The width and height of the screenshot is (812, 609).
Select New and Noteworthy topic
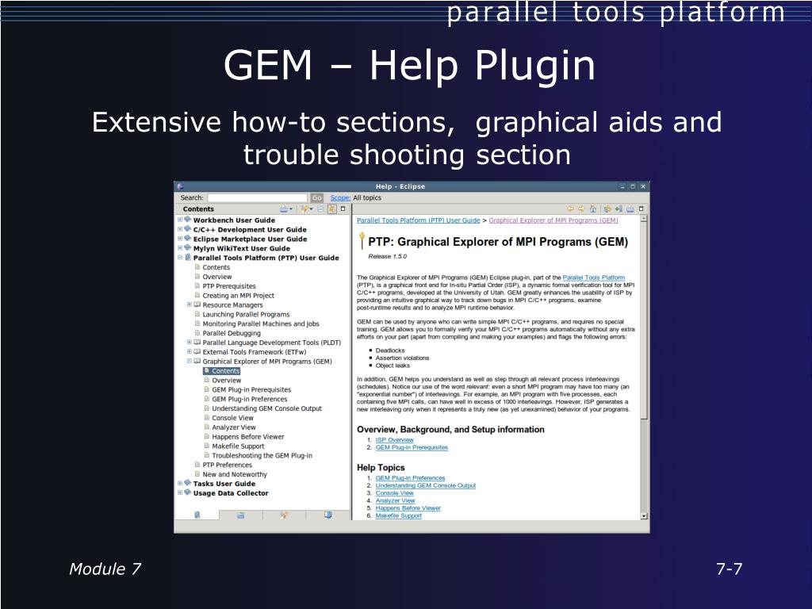click(235, 474)
